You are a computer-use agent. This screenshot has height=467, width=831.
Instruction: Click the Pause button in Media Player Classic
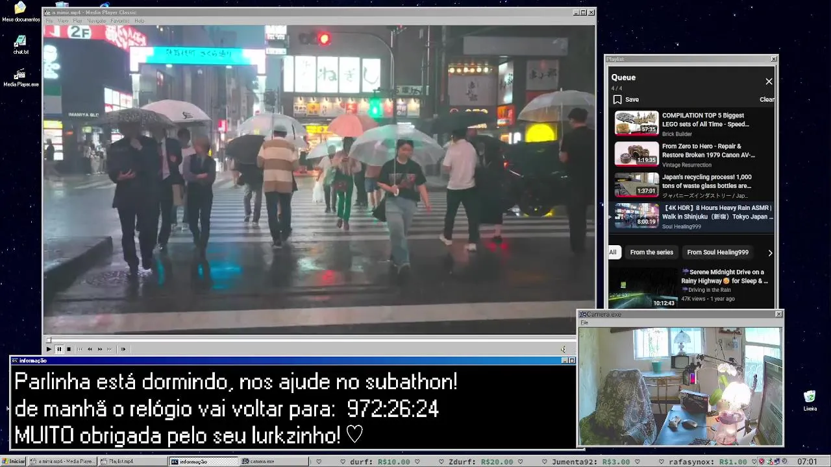[59, 349]
